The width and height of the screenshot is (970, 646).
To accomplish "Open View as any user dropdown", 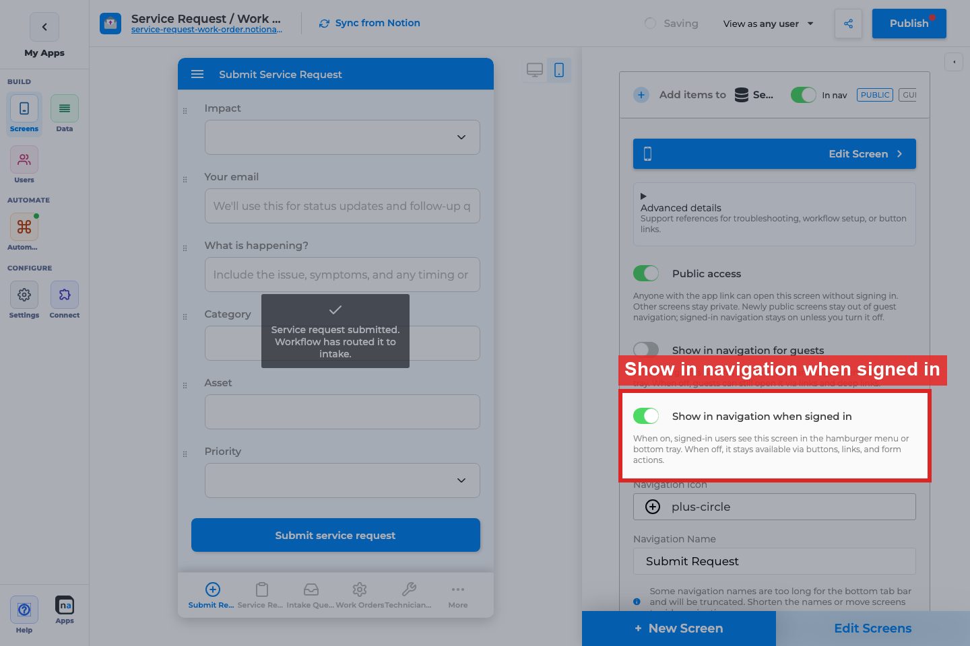I will click(x=769, y=24).
